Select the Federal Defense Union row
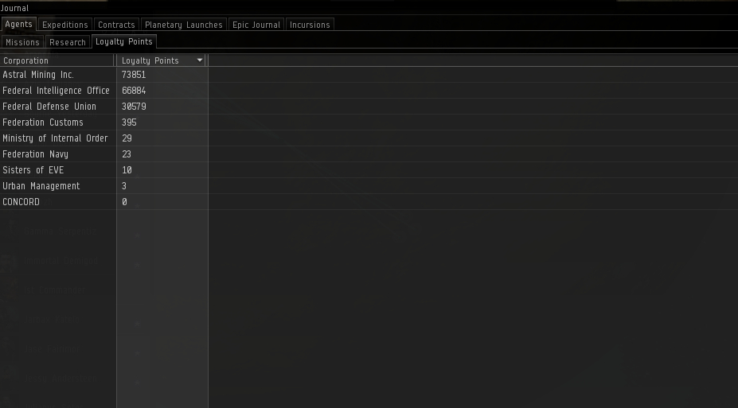Screen dimensions: 738x408 point(369,107)
